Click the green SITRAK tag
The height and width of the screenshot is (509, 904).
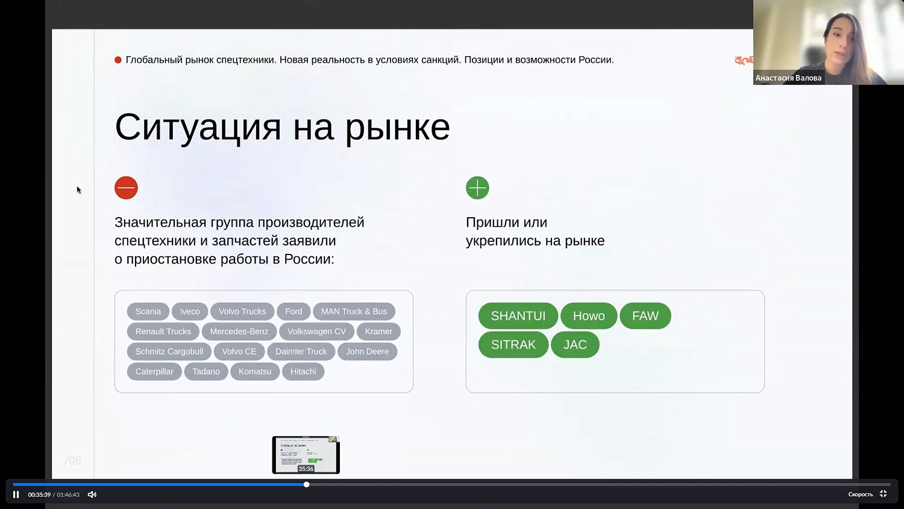pos(513,345)
